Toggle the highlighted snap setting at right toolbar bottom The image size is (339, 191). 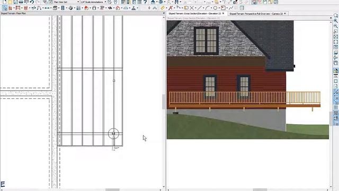[336, 124]
